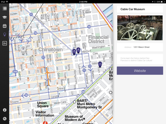166x124 pixels.
Task: Tap the Financial District map label
Action: point(98,39)
